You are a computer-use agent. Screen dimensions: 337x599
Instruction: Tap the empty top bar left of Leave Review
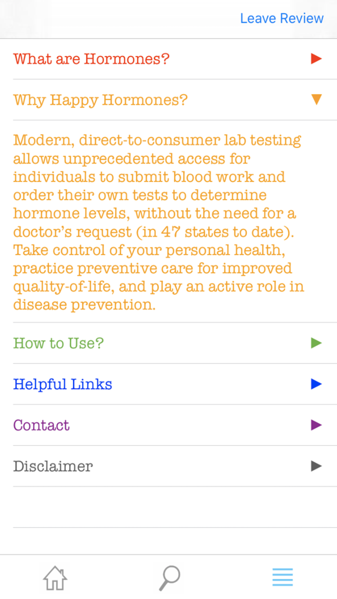click(116, 19)
